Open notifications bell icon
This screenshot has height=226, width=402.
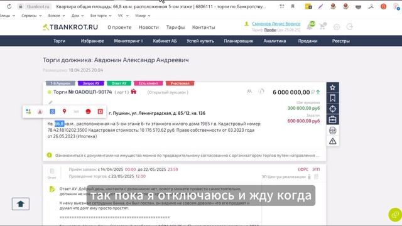pos(310,26)
